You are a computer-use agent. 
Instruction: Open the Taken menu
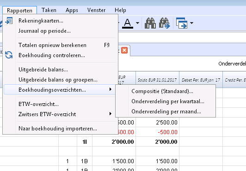point(49,10)
